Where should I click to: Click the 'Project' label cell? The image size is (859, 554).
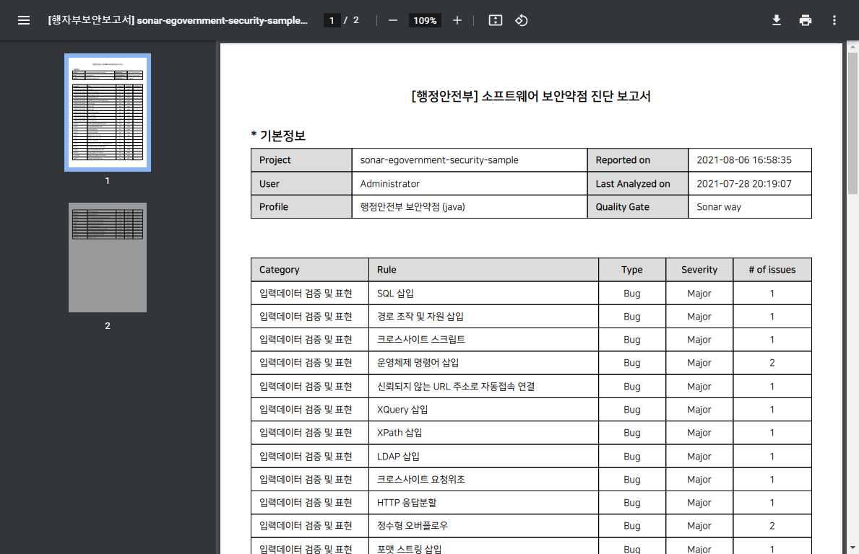tap(301, 159)
